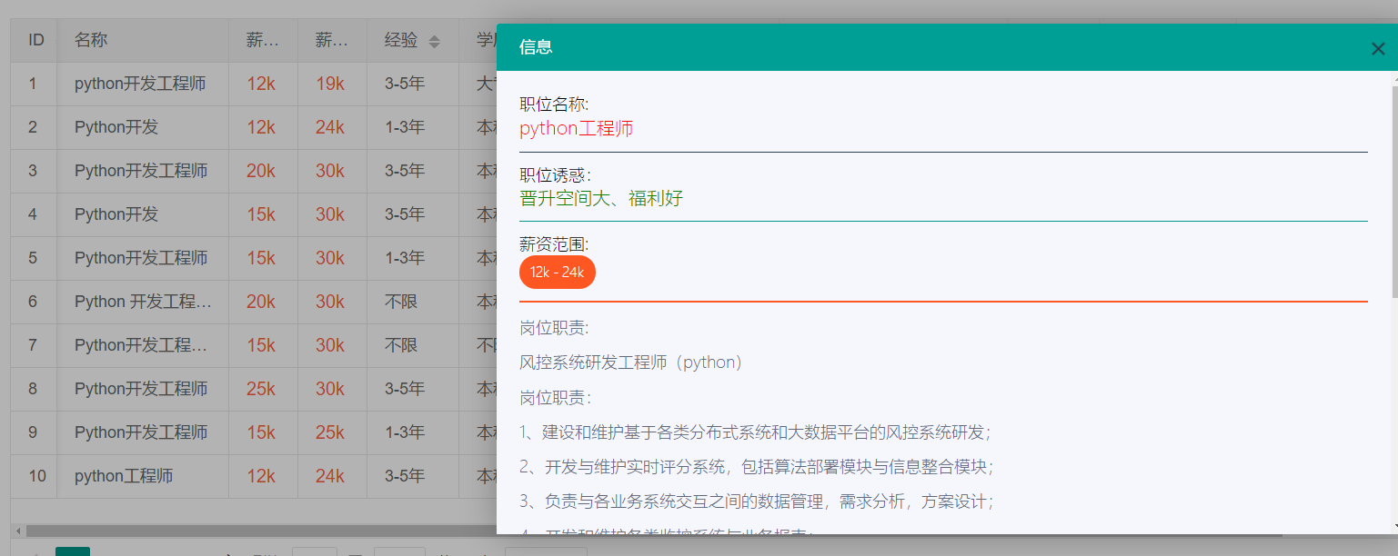Click the 19k salary cell in row 1
The height and width of the screenshot is (556, 1398).
tap(330, 84)
